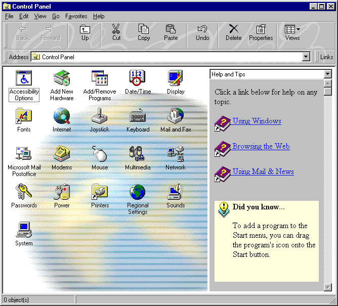
Task: Open the Edit menu
Action: (x=24, y=16)
